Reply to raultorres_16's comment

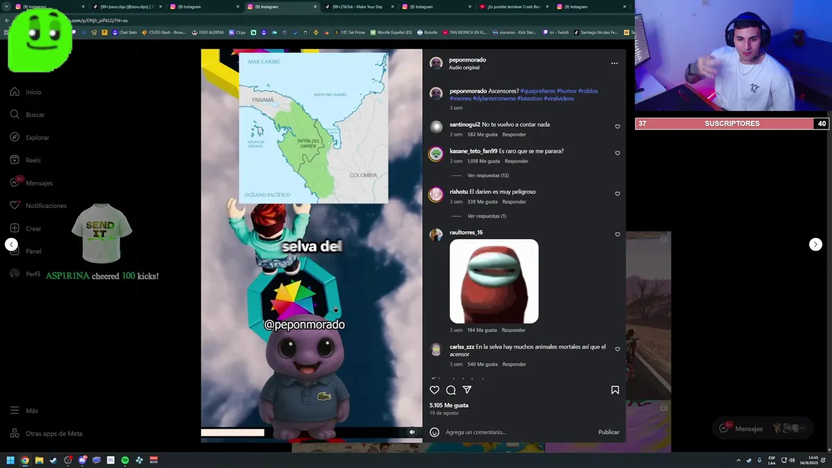[x=513, y=330]
